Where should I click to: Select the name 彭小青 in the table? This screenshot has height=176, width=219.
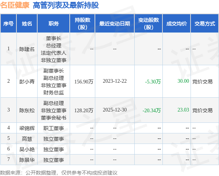[27, 81]
